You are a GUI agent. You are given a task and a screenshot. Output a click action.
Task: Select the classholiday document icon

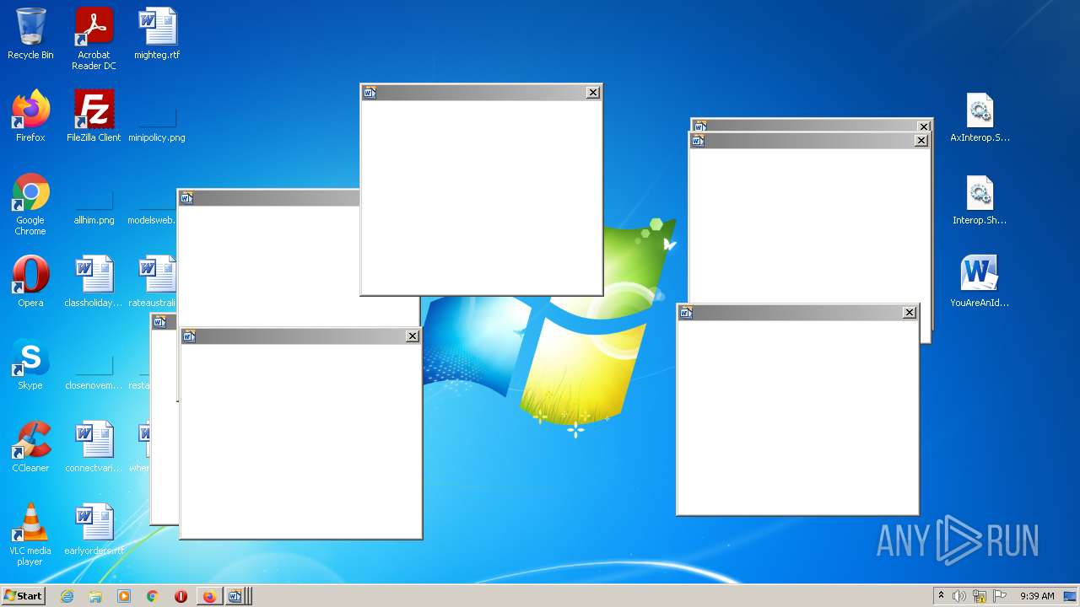click(94, 282)
